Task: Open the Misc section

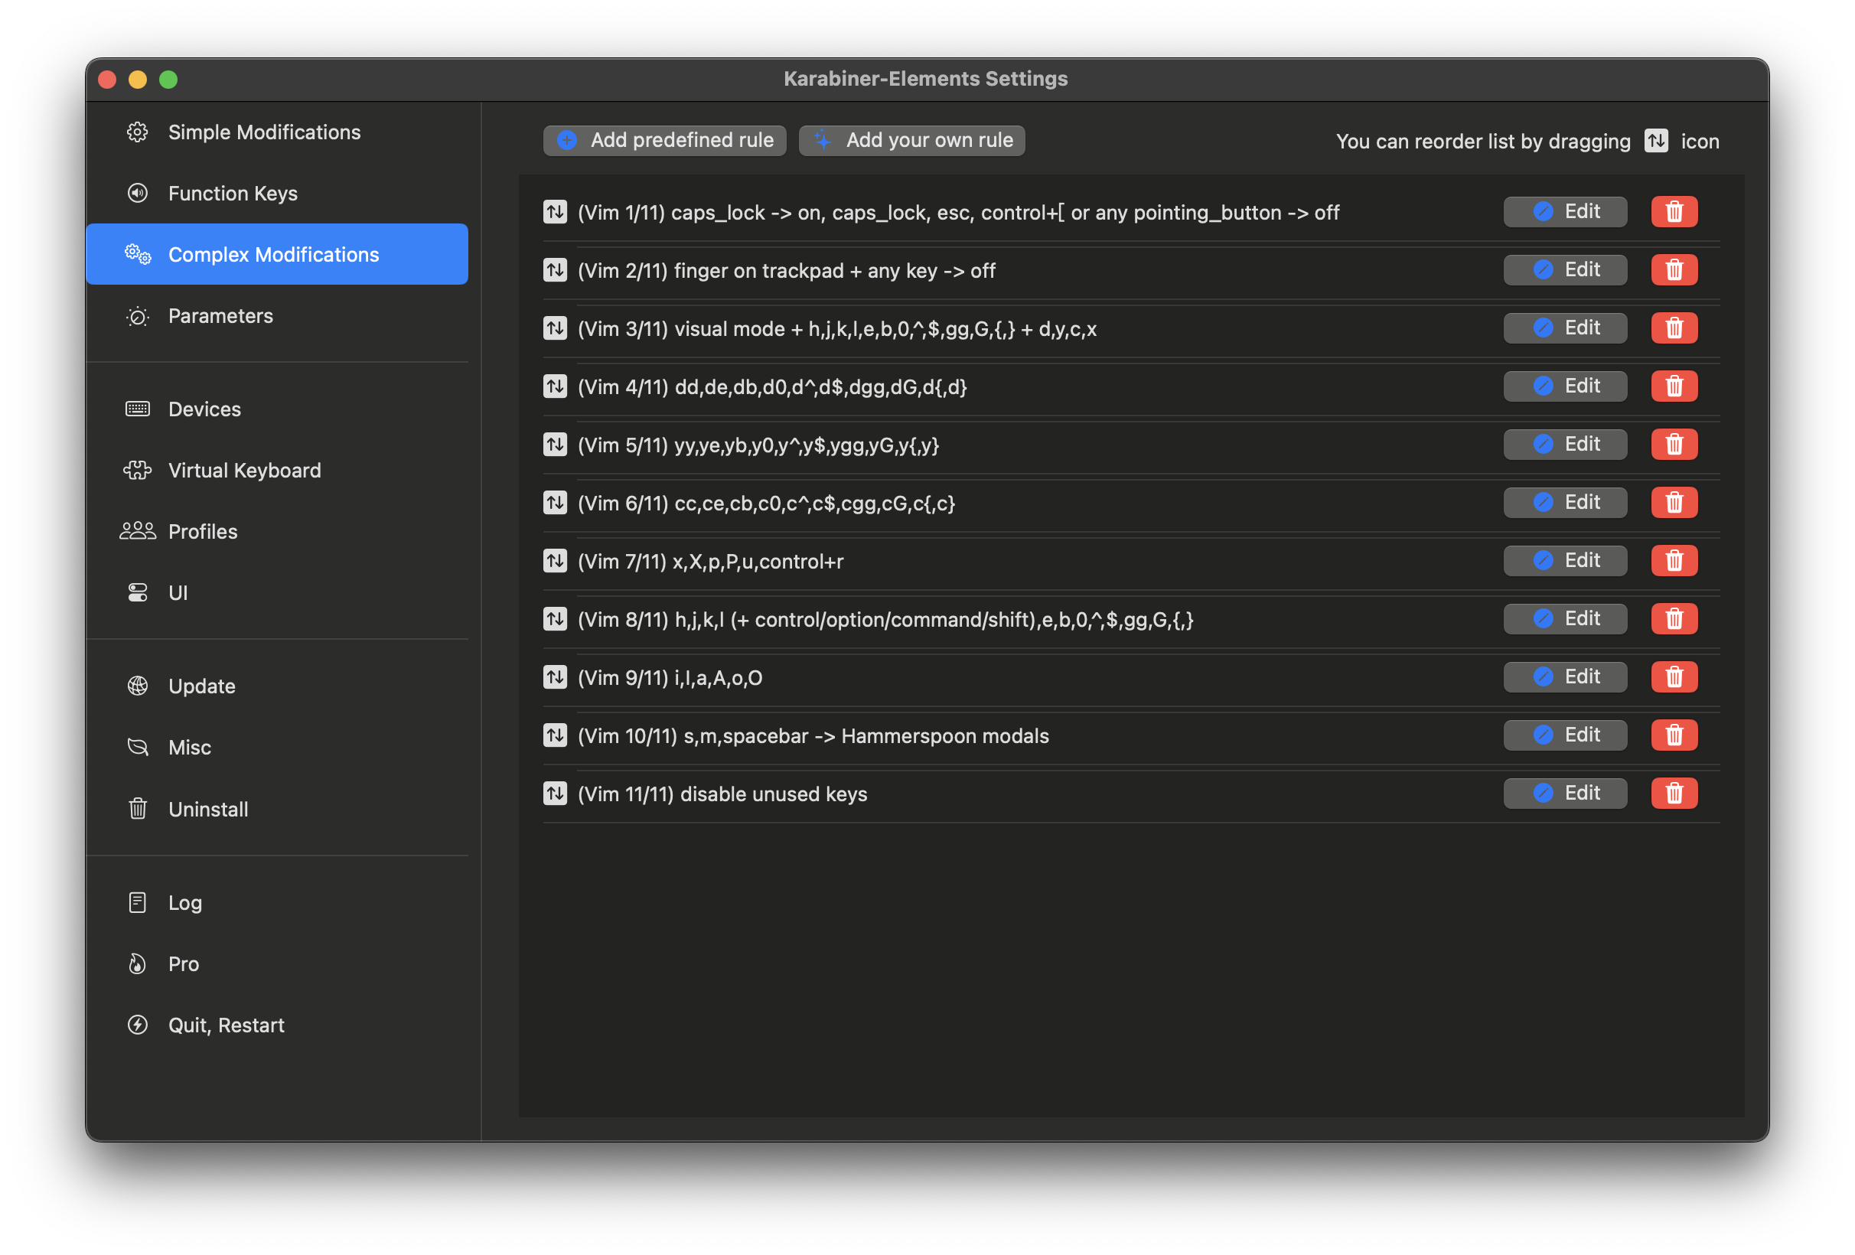Action: coord(189,747)
